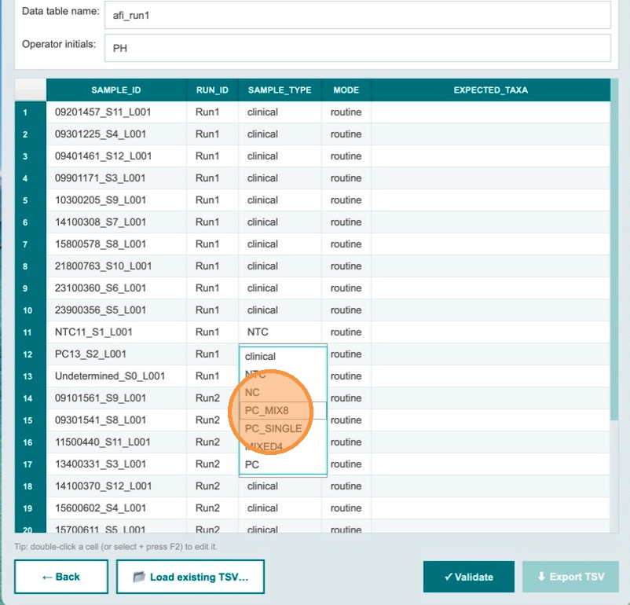
Task: Focus the Operator initials field
Action: point(357,48)
